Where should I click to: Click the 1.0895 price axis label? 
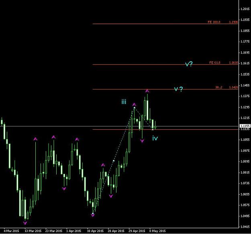click(x=245, y=161)
